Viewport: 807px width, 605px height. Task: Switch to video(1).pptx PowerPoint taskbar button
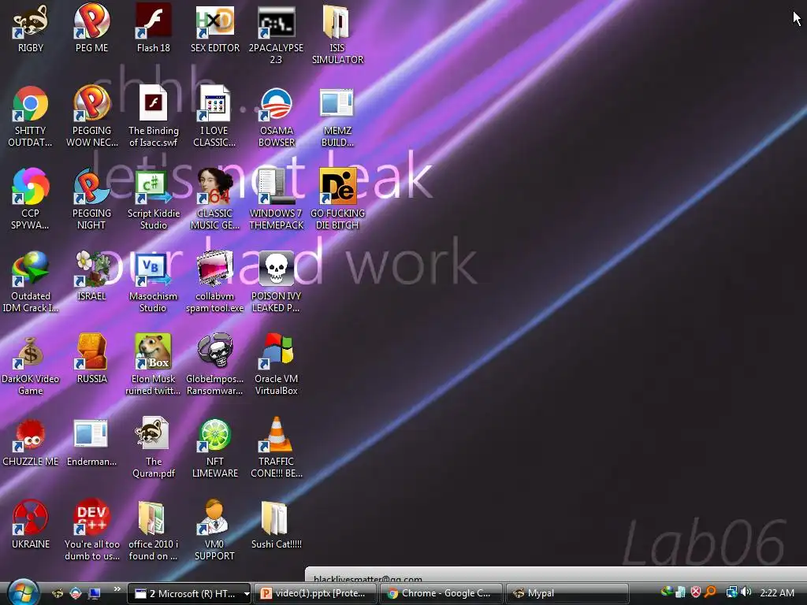(315, 594)
